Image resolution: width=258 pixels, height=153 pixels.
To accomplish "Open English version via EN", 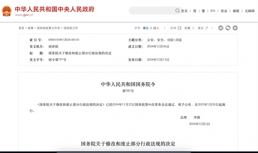I will 213,11.
